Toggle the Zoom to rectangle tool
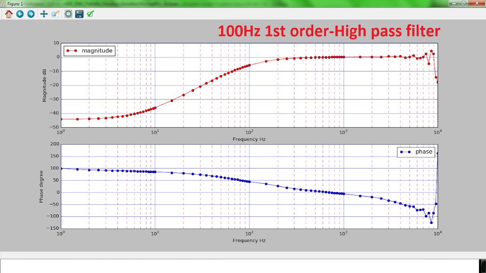 coord(55,14)
